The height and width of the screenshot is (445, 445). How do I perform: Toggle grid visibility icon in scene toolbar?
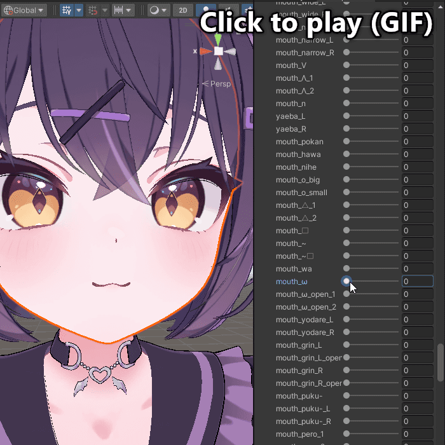click(x=67, y=10)
